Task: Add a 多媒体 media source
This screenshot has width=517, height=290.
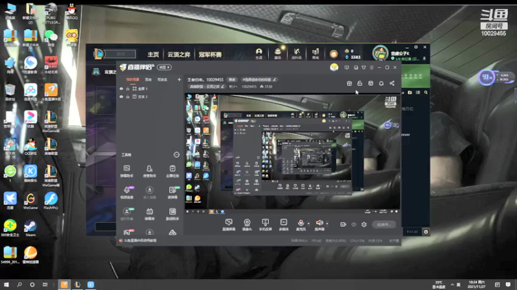Action: (x=284, y=224)
